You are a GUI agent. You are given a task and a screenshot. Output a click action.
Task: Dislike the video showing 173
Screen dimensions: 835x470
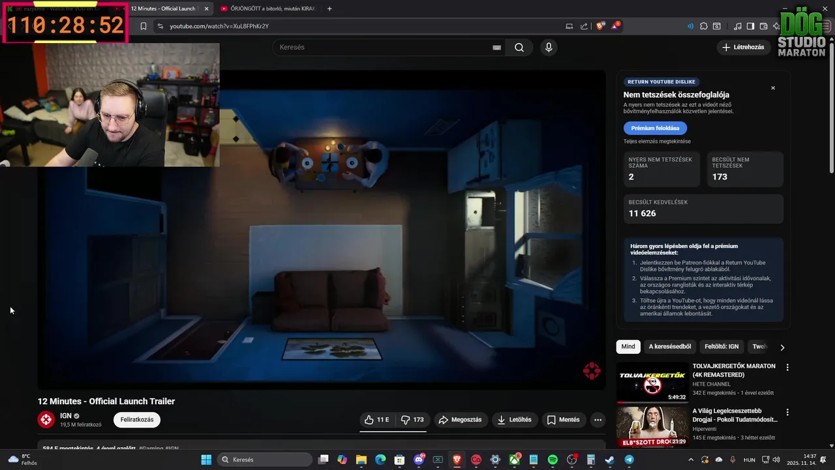(412, 420)
